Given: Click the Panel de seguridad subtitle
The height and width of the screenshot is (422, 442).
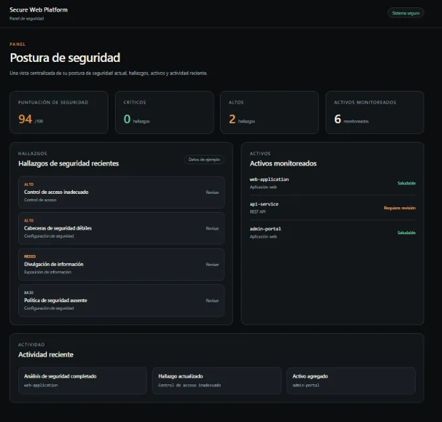Looking at the screenshot, I should coord(26,19).
